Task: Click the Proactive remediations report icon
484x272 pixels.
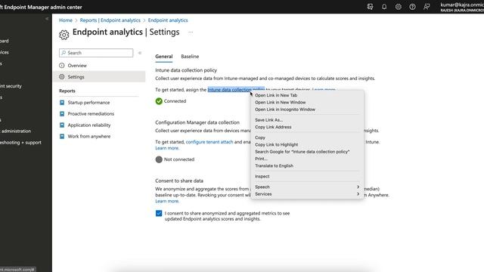Action: pyautogui.click(x=62, y=114)
